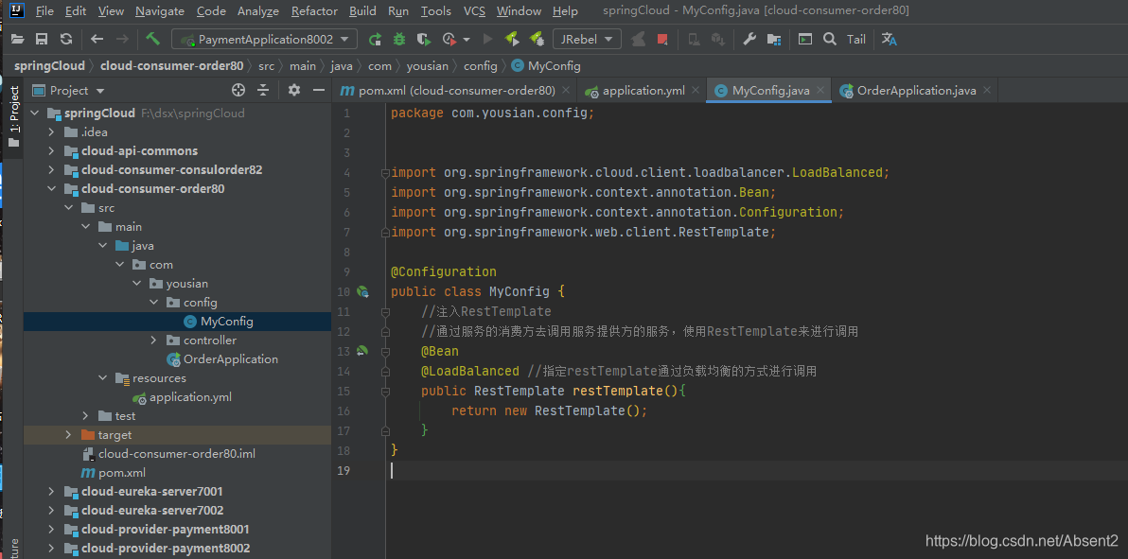1128x559 pixels.
Task: Click the red Stop toolbar icon
Action: (x=662, y=39)
